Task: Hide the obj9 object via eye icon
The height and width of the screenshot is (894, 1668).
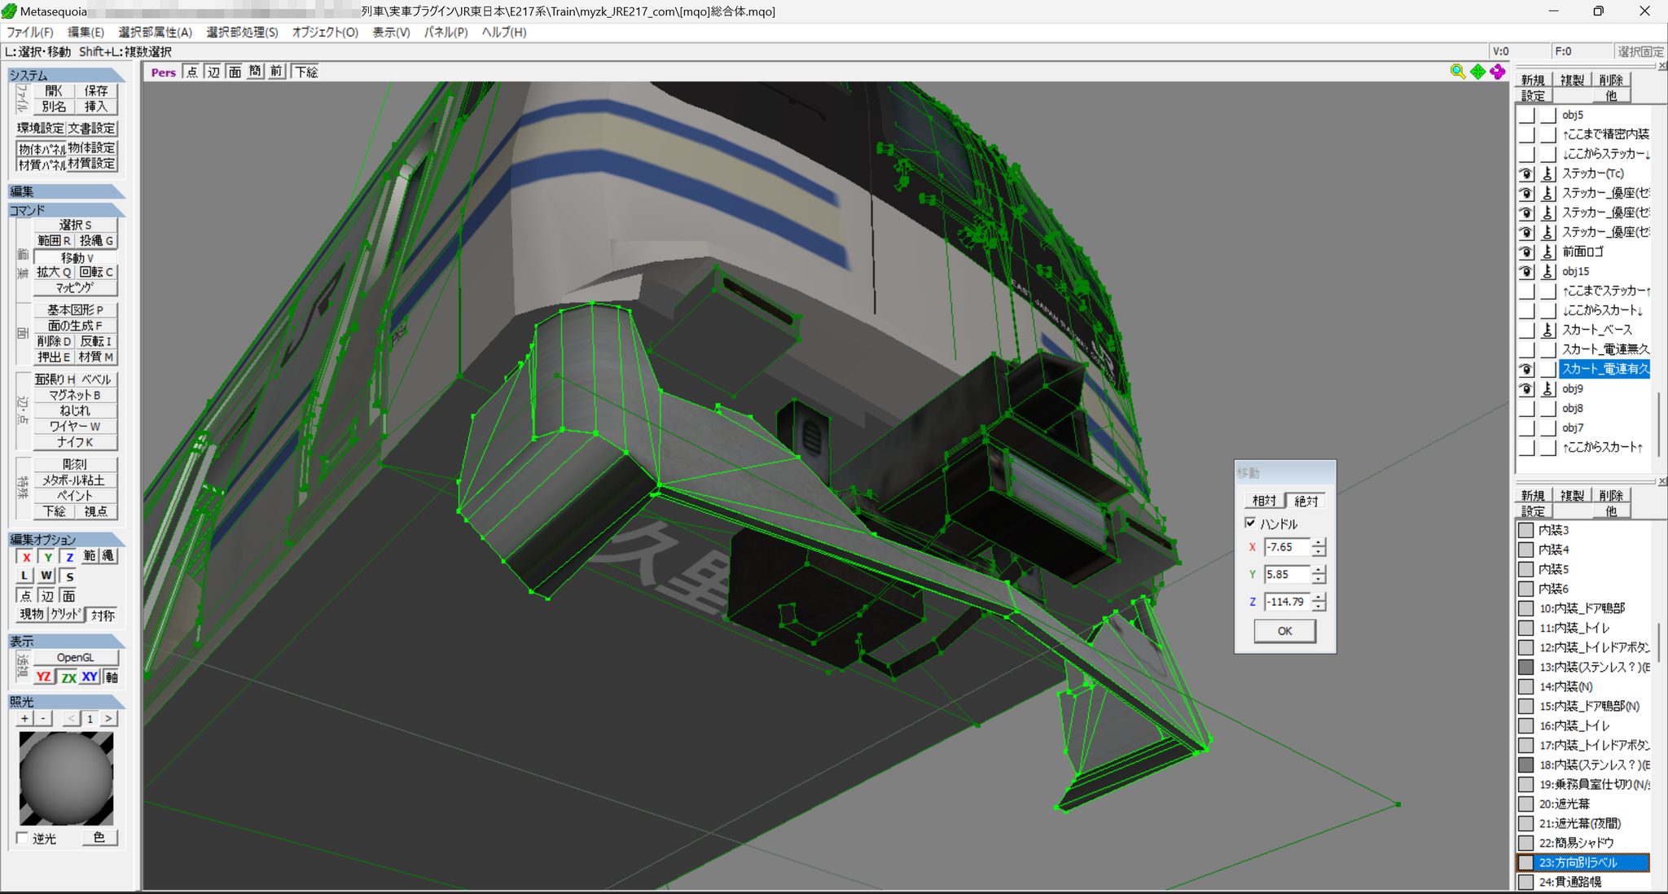Action: pyautogui.click(x=1526, y=389)
